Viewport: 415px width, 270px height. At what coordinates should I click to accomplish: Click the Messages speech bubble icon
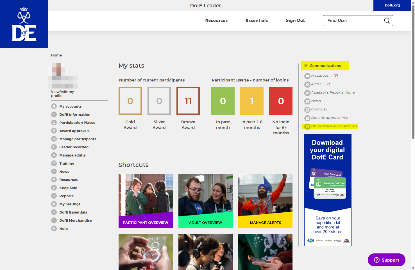coord(307,76)
